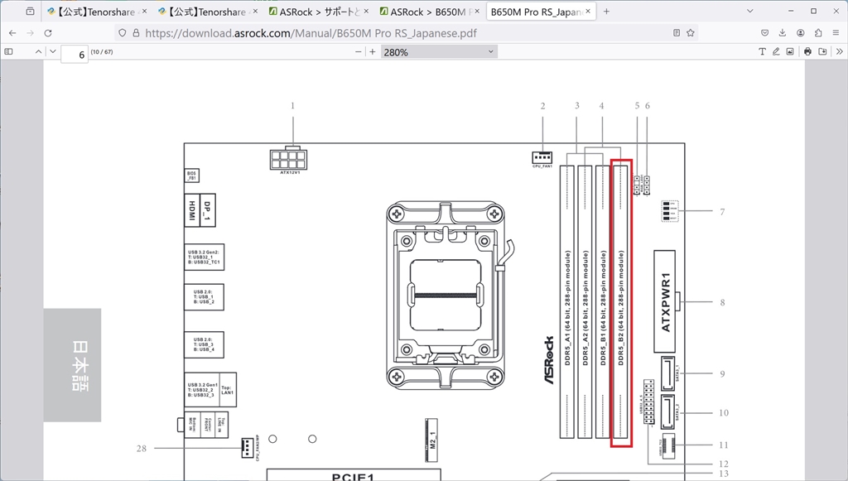Viewport: 848px width, 481px height.
Task: List all tabs dropdown arrow
Action: coord(749,12)
